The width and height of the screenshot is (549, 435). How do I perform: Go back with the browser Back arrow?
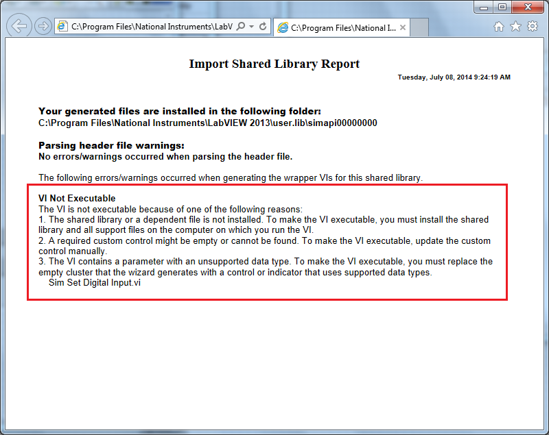point(19,26)
